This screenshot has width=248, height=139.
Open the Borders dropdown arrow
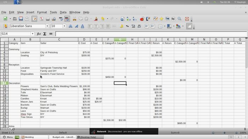point(165,26)
